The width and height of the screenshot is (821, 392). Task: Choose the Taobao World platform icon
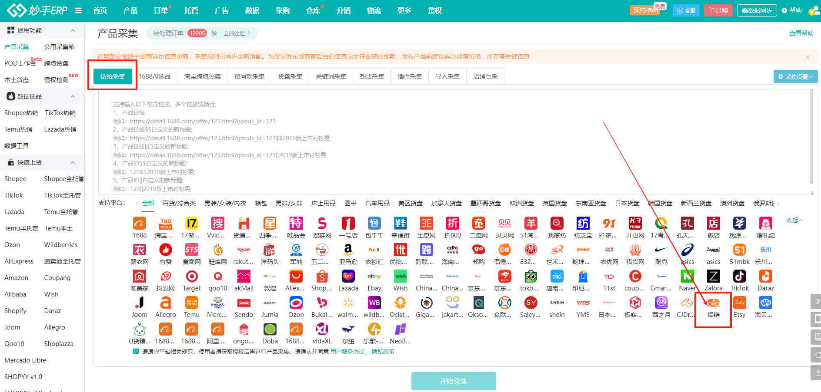click(x=166, y=224)
